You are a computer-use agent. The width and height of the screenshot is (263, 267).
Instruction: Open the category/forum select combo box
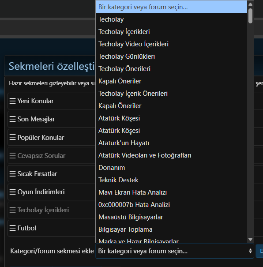pos(175,251)
